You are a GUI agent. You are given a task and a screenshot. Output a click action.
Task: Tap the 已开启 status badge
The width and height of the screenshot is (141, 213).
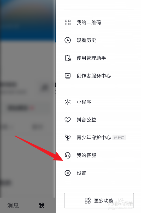[119, 137]
